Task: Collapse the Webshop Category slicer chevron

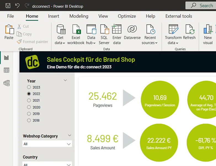Action: 70,135
